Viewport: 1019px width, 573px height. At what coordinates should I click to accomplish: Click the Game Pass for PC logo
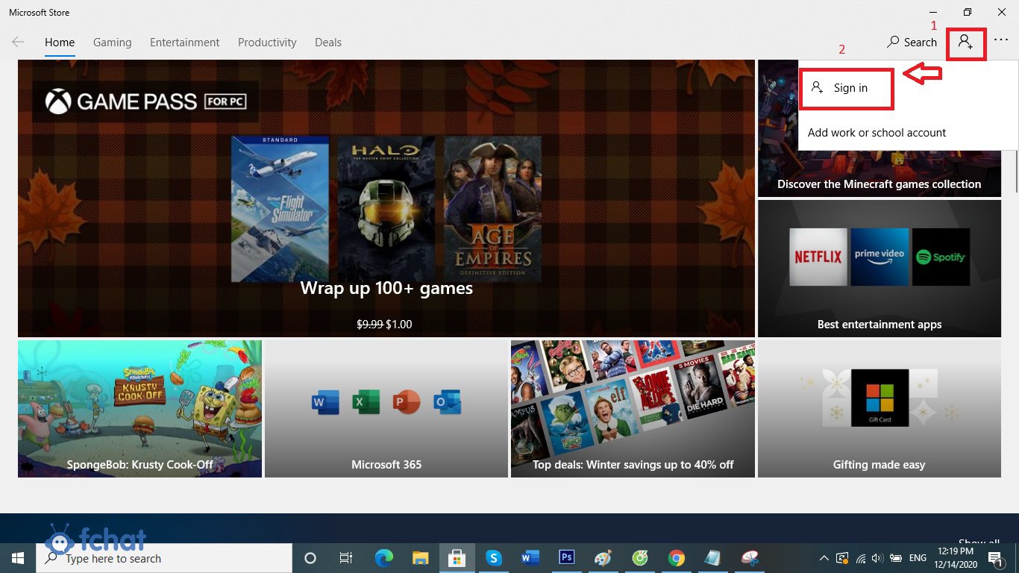145,101
